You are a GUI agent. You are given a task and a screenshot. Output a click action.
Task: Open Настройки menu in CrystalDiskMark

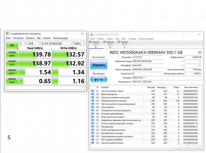(x=18, y=38)
